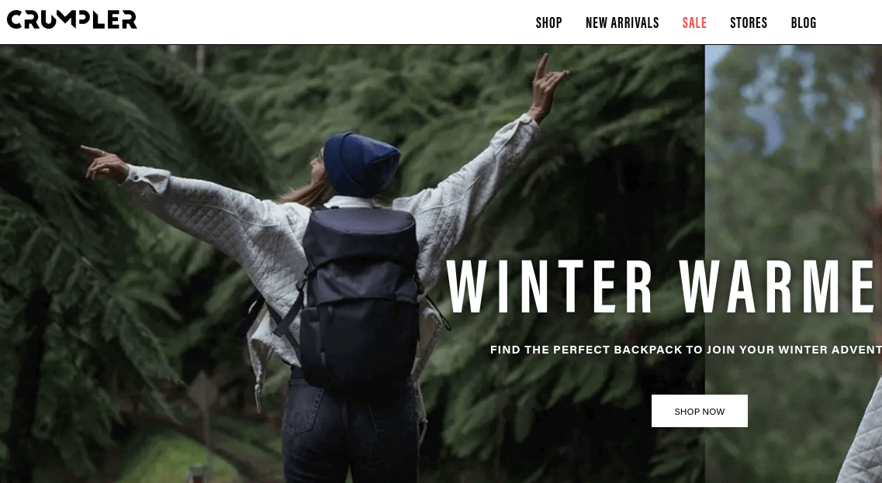Click the 'Find the perfect backpack' subheading
This screenshot has width=882, height=483.
click(686, 350)
